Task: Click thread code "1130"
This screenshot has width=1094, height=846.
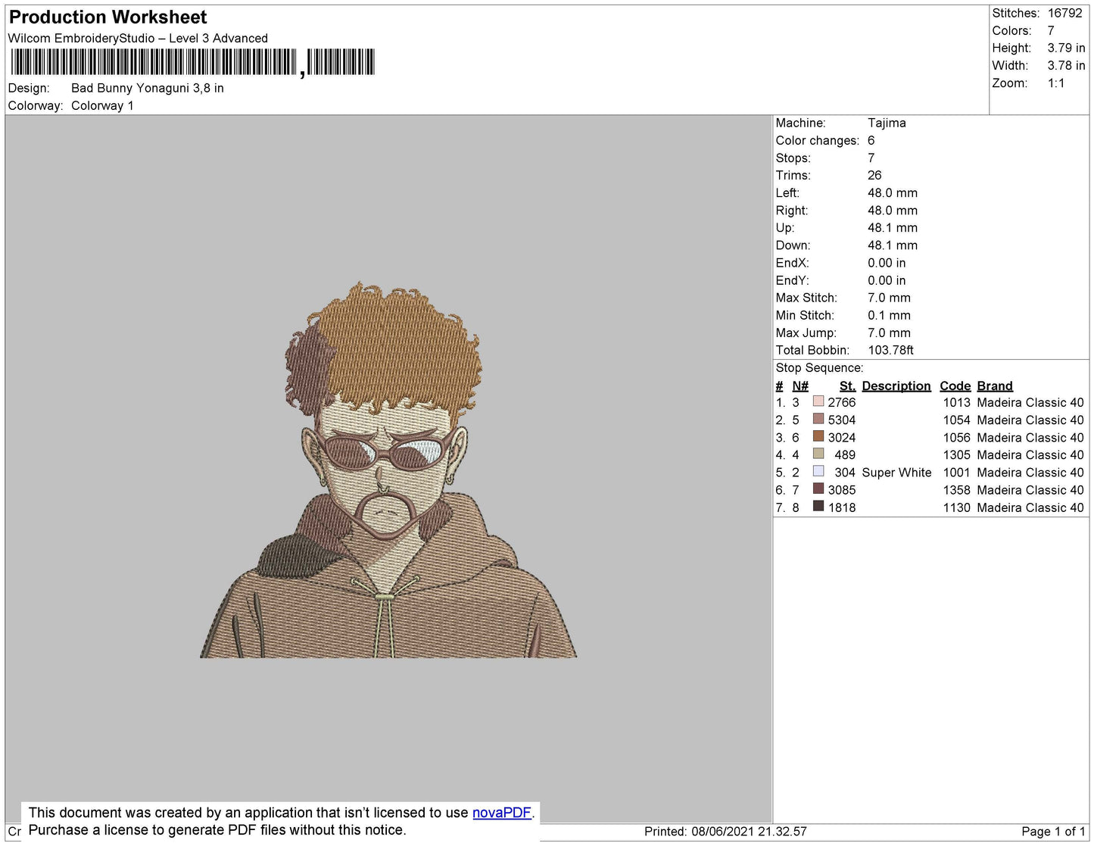Action: [956, 507]
